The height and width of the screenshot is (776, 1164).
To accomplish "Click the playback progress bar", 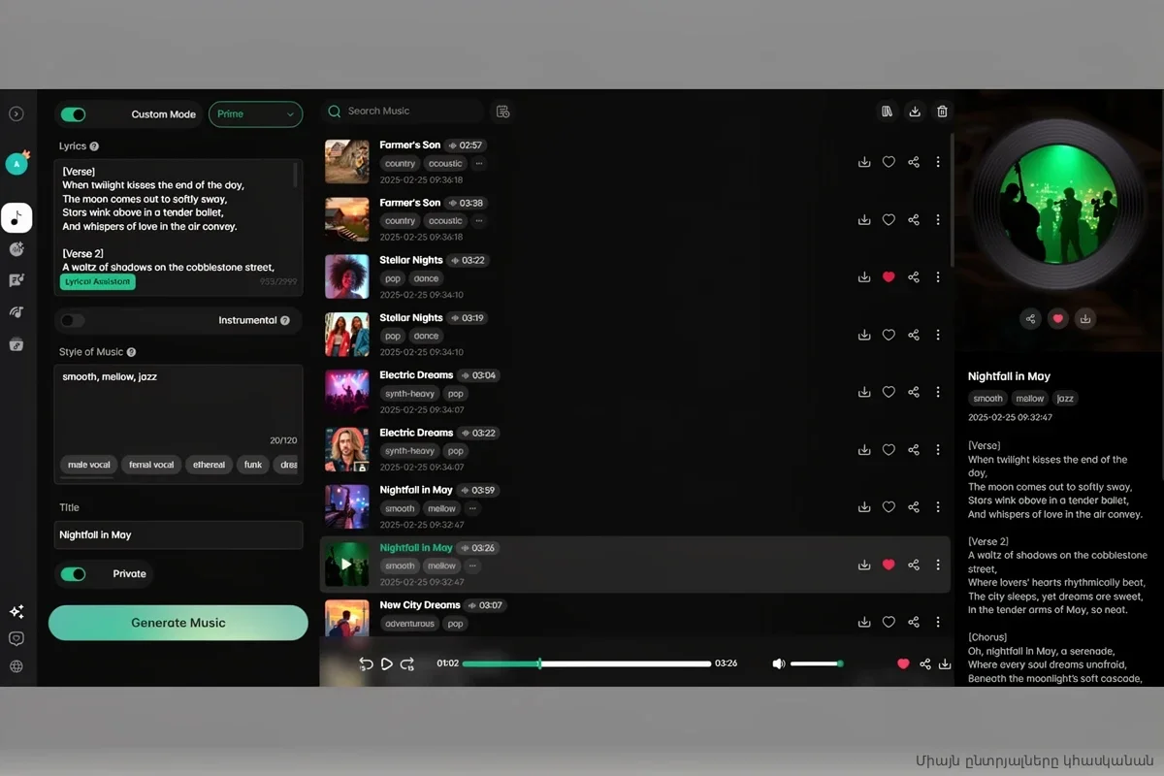I will coord(586,663).
